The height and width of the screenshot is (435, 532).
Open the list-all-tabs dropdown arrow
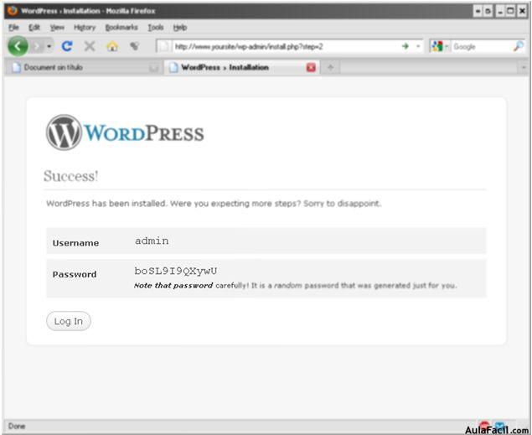[523, 68]
